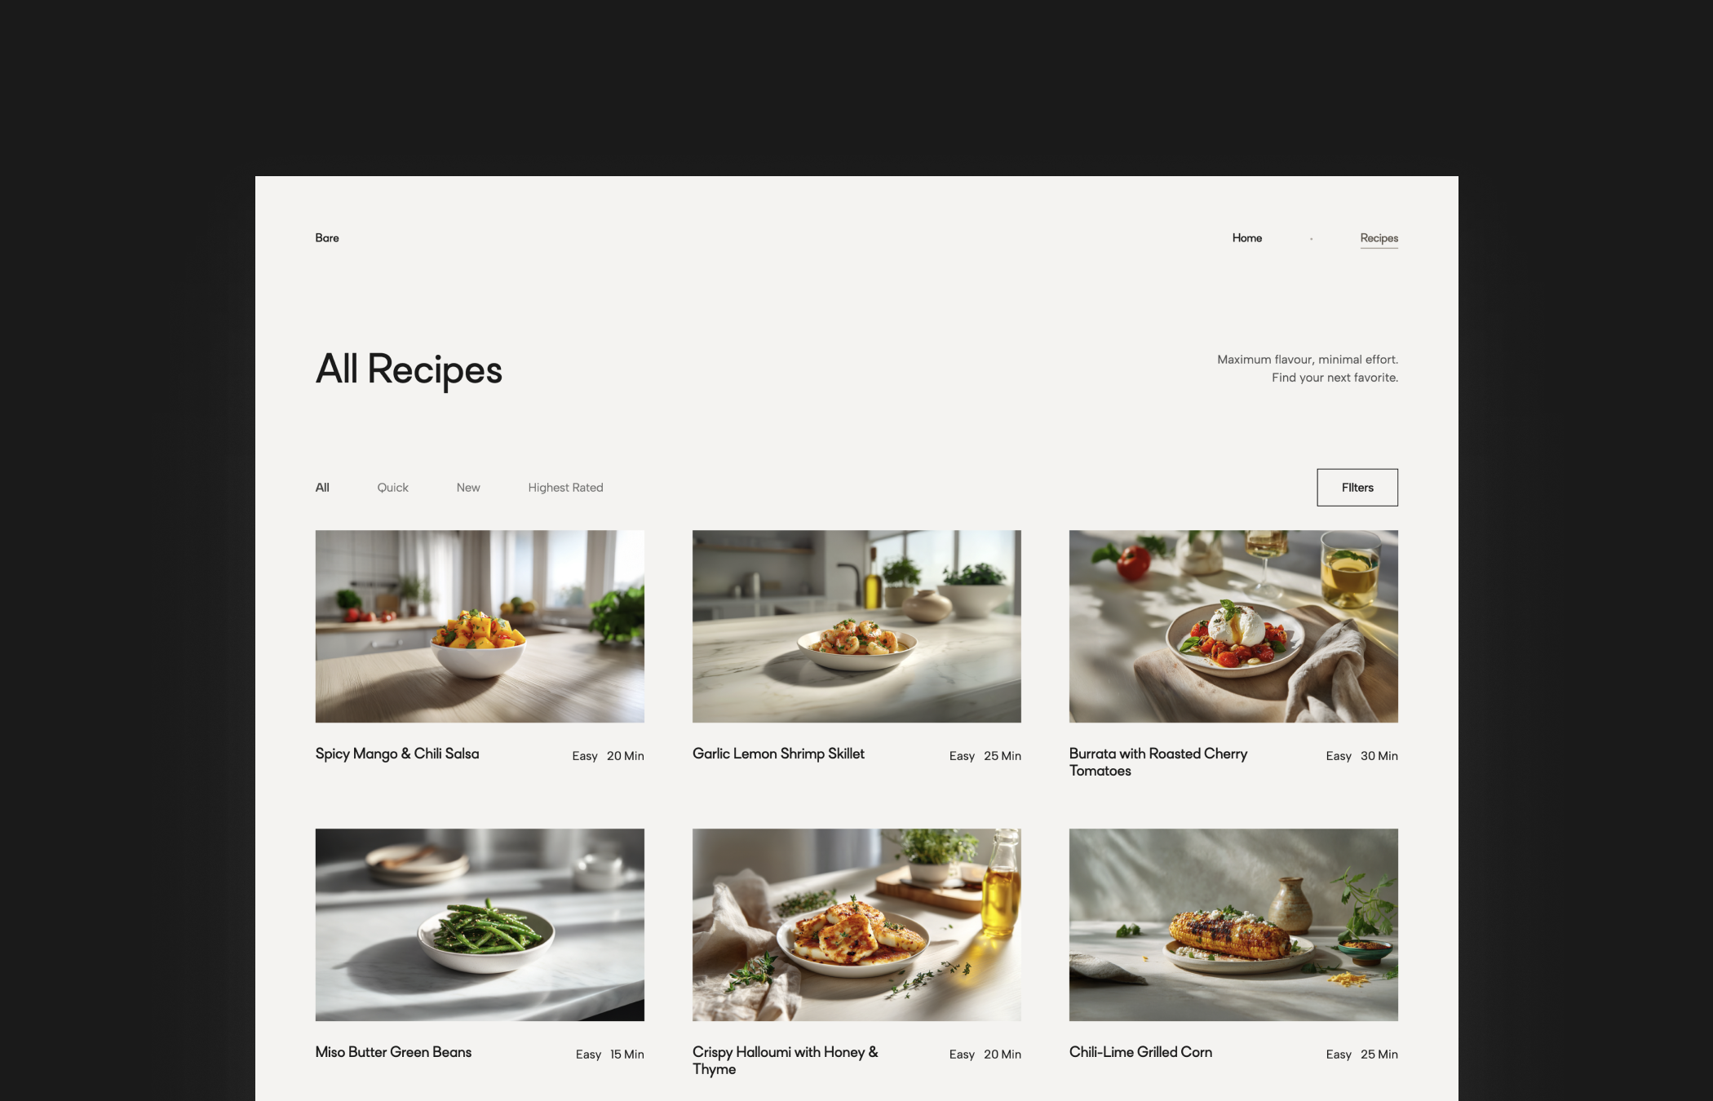Click the Chili-Lime Grilled Corn title
Image resolution: width=1713 pixels, height=1101 pixels.
[1140, 1052]
